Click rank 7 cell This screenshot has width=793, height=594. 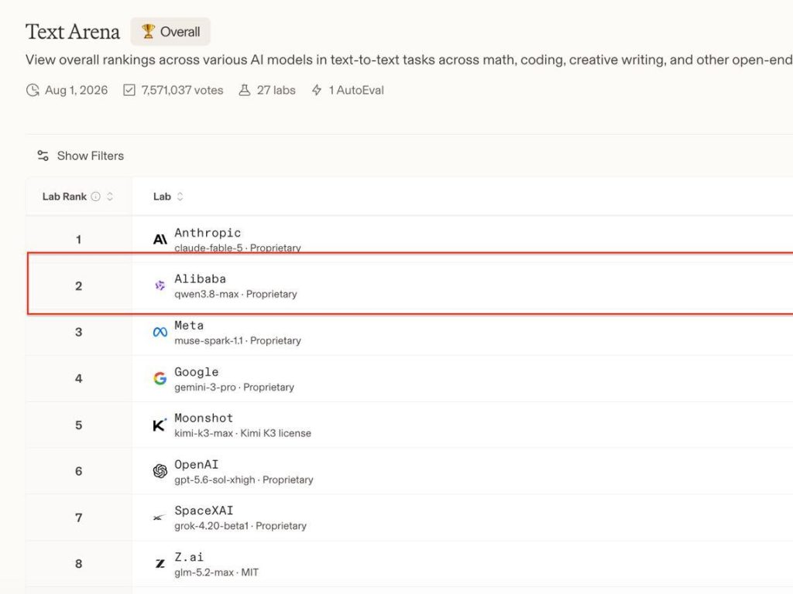click(79, 517)
